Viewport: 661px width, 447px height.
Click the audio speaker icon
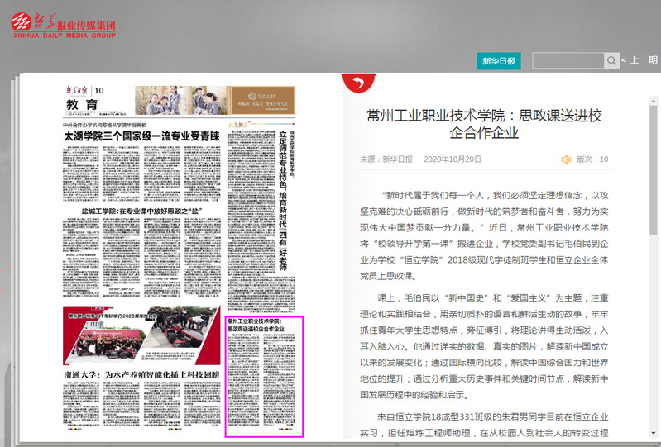pos(566,159)
